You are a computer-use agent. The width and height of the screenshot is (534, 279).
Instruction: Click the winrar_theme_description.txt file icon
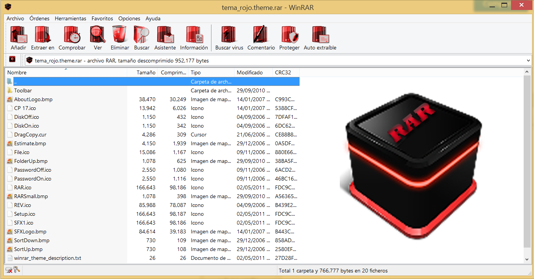[10, 258]
